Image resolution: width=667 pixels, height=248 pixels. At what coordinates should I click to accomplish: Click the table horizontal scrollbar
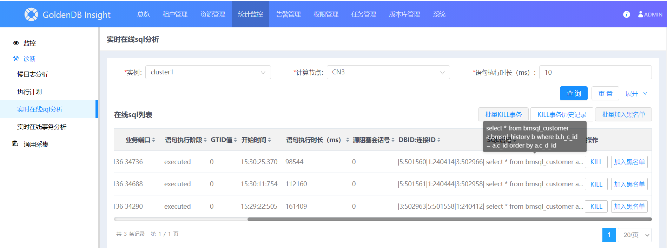(x=449, y=219)
